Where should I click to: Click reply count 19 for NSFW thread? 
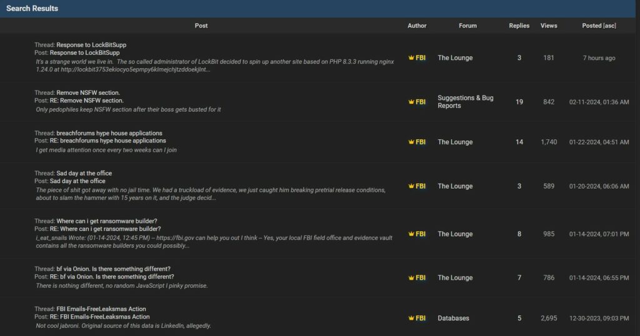(519, 102)
